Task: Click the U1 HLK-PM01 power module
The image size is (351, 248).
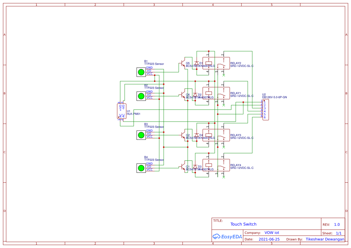Action: 122,111
